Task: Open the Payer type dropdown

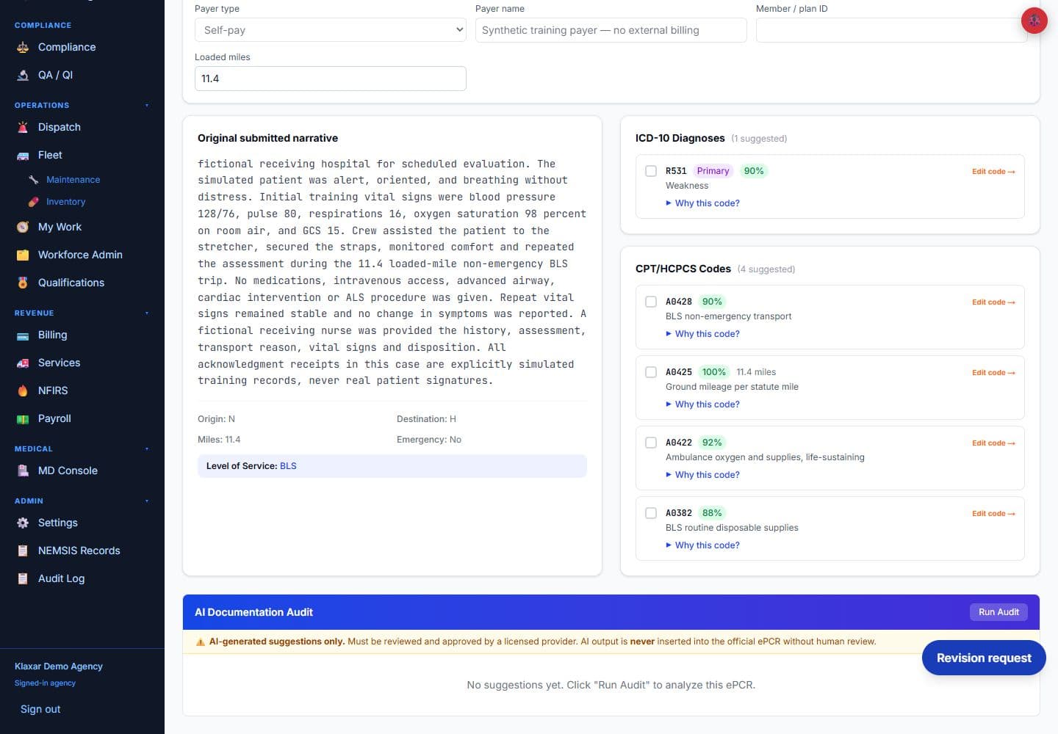Action: (x=331, y=30)
